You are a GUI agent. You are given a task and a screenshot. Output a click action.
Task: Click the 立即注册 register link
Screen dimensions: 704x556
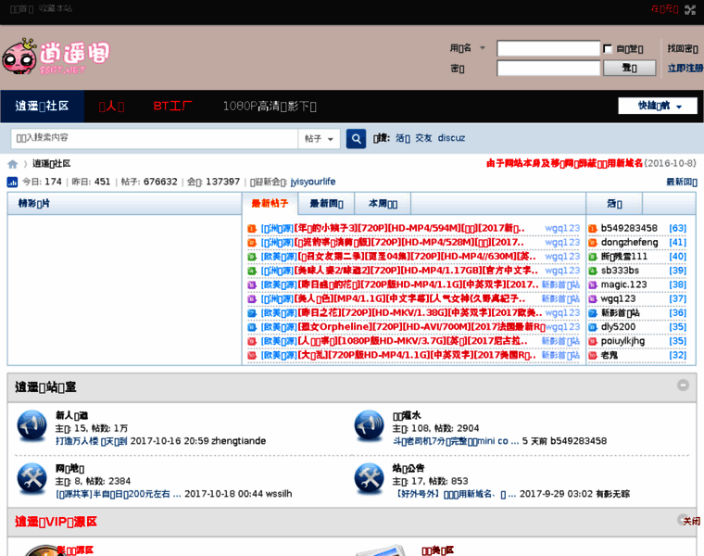(x=685, y=68)
